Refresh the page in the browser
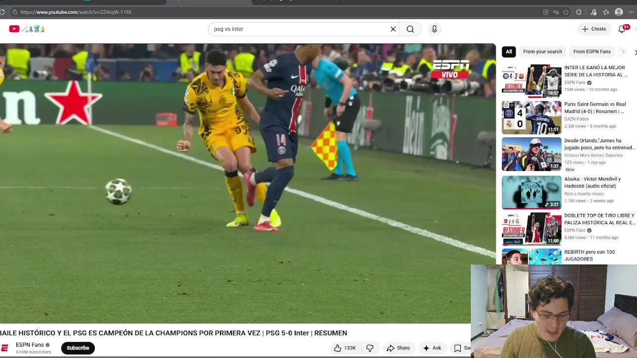 click(2, 12)
